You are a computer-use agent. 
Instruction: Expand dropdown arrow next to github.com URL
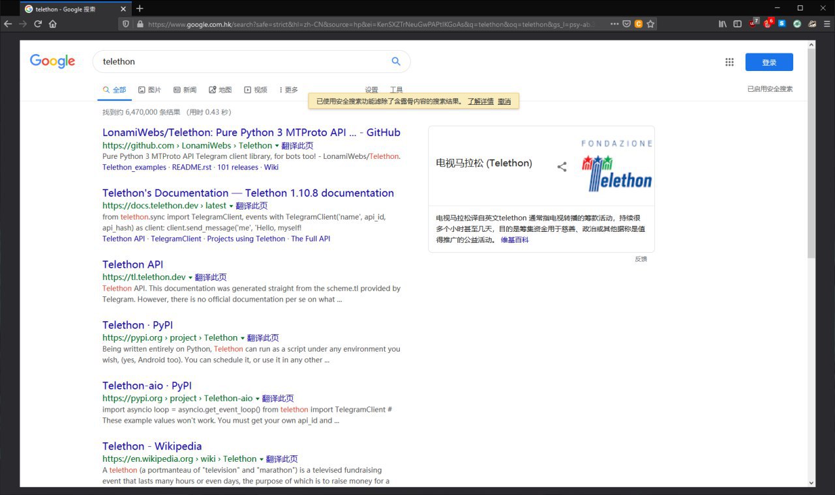[x=277, y=146]
